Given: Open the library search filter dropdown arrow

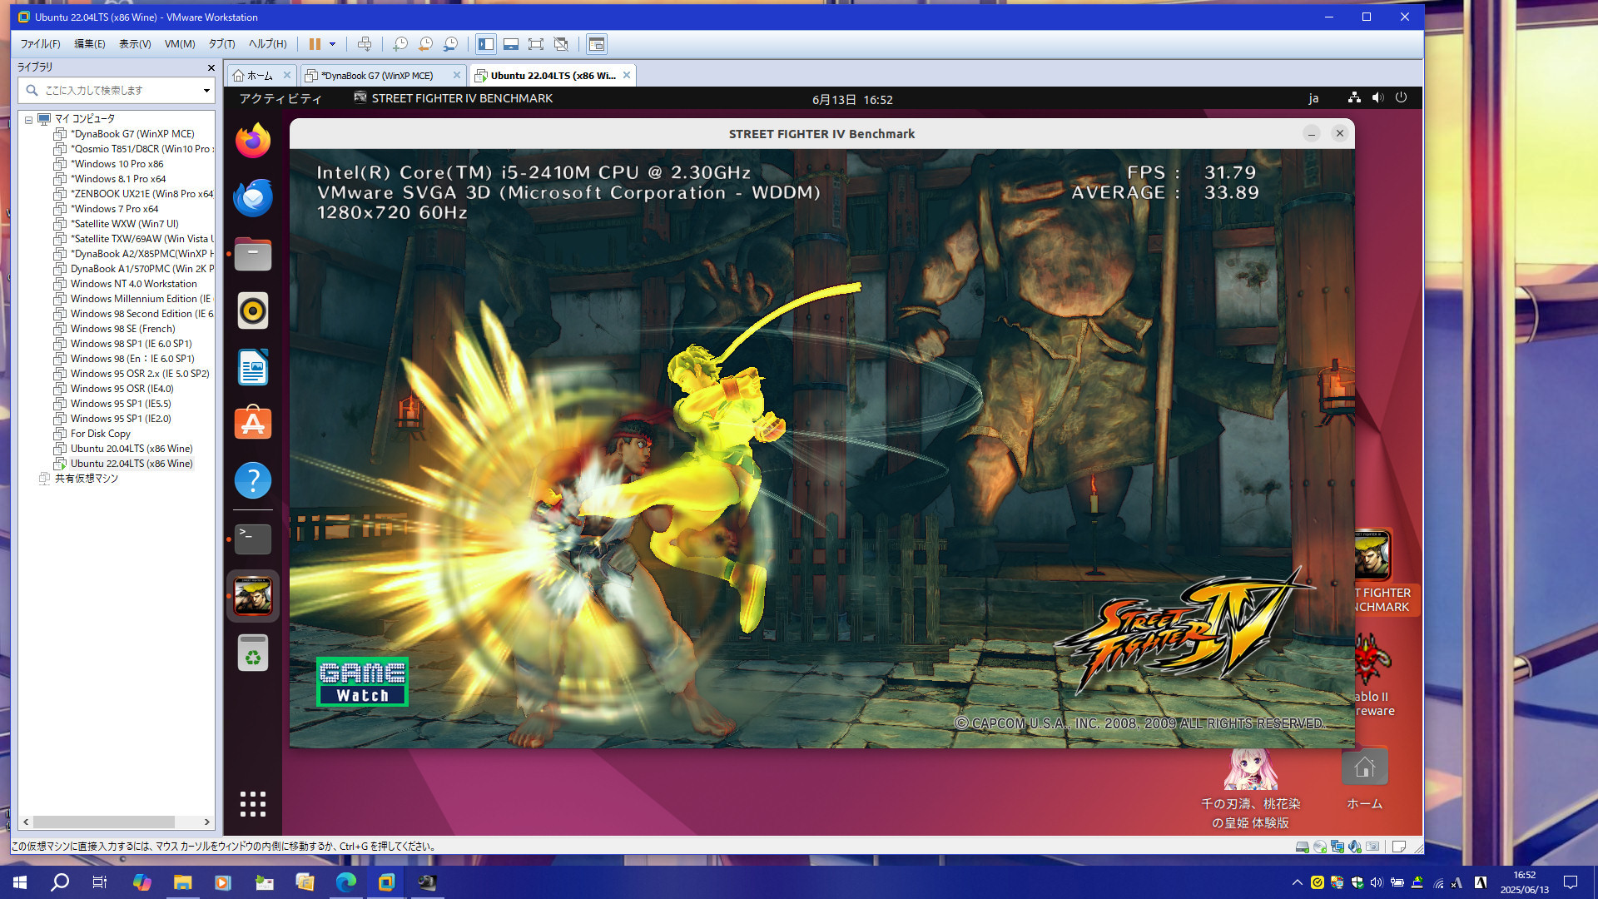Looking at the screenshot, I should pyautogui.click(x=206, y=90).
